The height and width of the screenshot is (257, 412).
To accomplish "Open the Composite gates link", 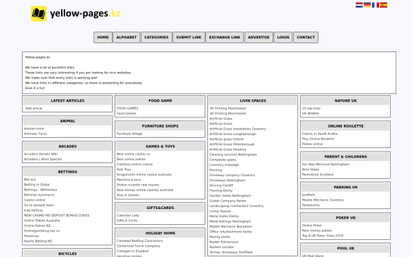I will [x=222, y=160].
